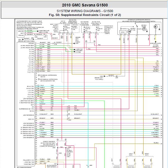Select the 'IGN' pin label on the module
The width and height of the screenshot is (168, 168).
point(33,107)
